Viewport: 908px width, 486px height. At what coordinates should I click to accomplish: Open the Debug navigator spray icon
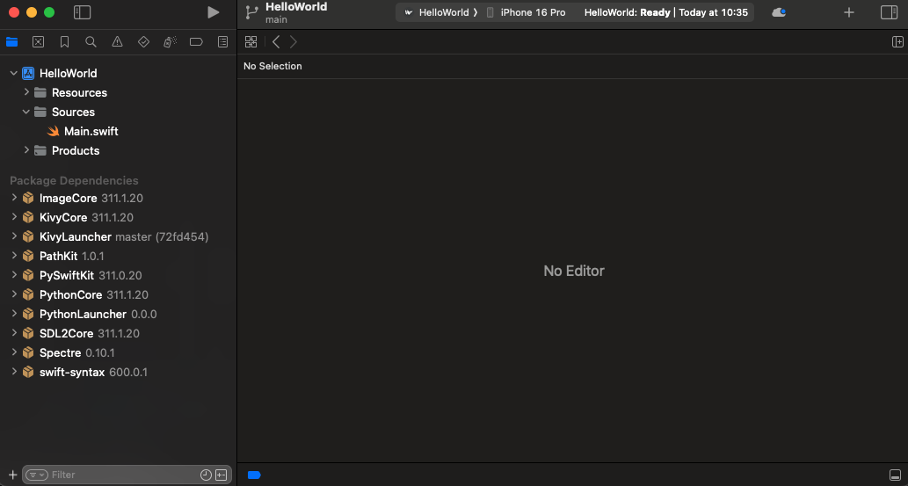click(170, 41)
